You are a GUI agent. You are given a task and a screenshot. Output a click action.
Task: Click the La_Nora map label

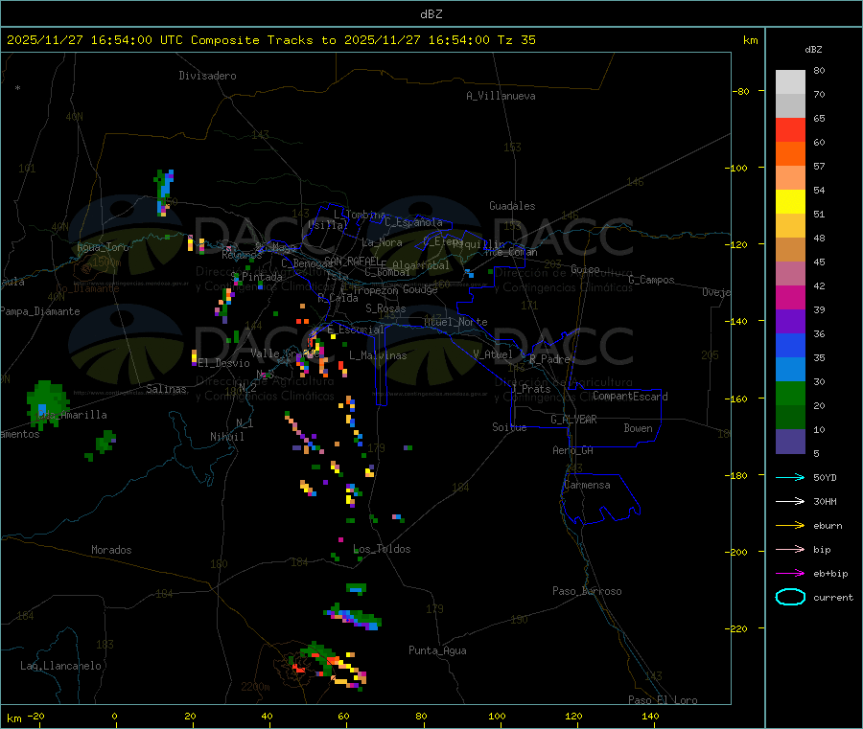[382, 242]
